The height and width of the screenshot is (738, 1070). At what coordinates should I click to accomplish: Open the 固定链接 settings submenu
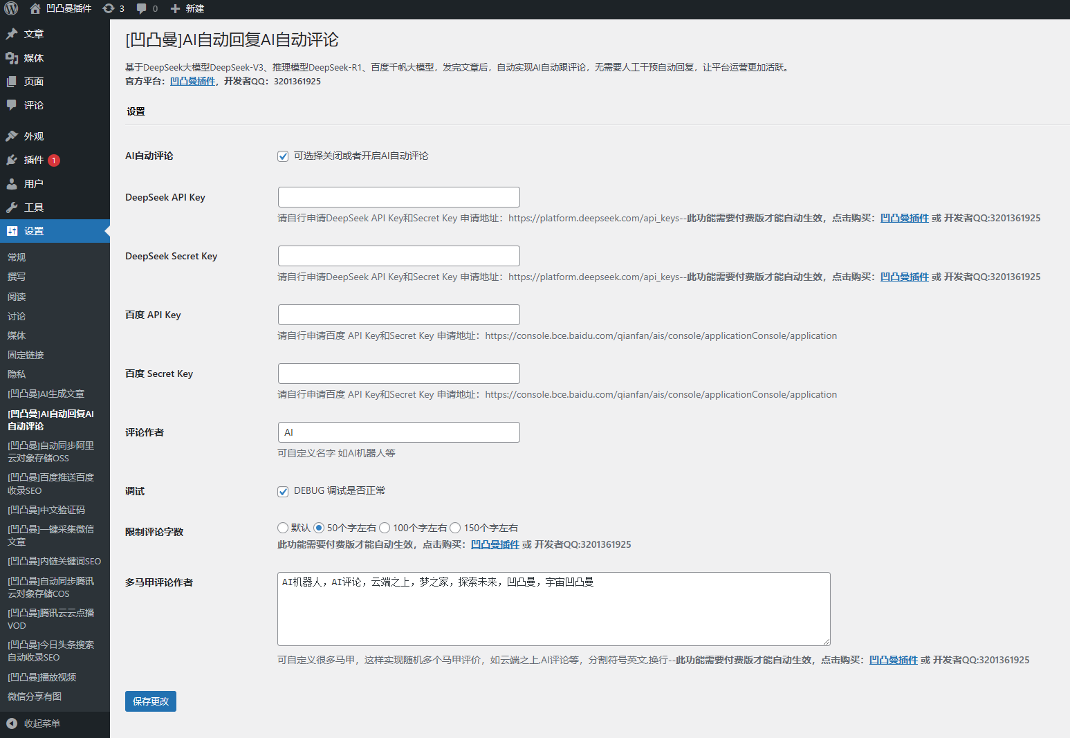(x=26, y=355)
